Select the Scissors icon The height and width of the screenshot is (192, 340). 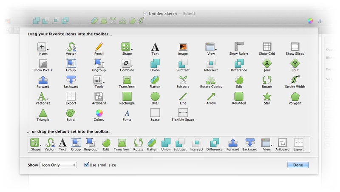183,80
